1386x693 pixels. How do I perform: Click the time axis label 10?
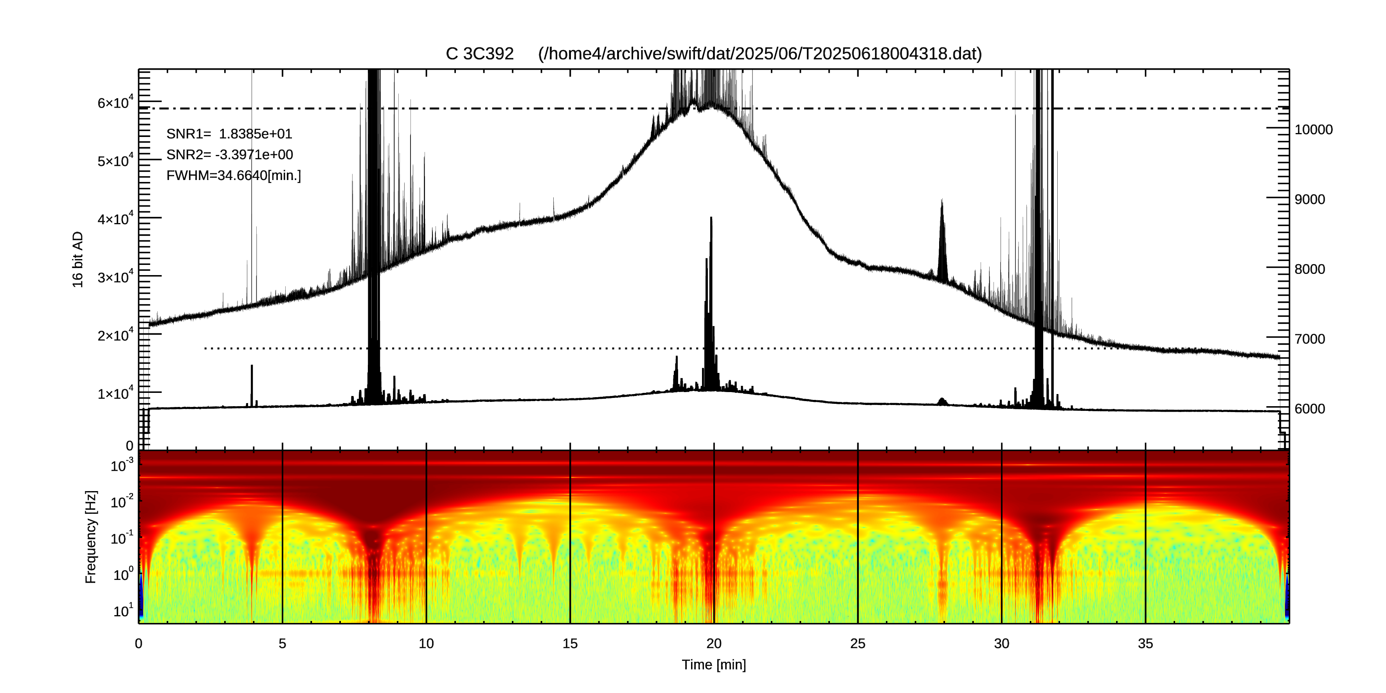426,643
